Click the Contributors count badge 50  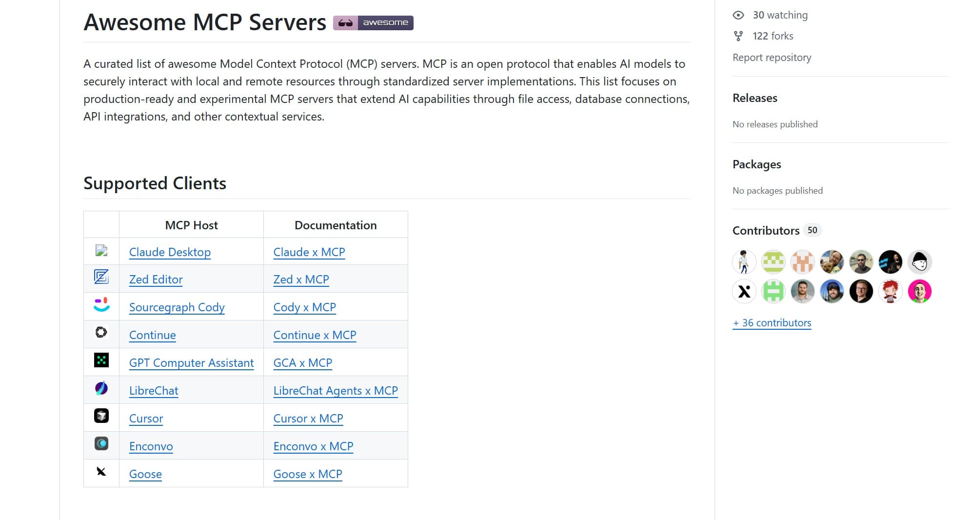tap(812, 230)
